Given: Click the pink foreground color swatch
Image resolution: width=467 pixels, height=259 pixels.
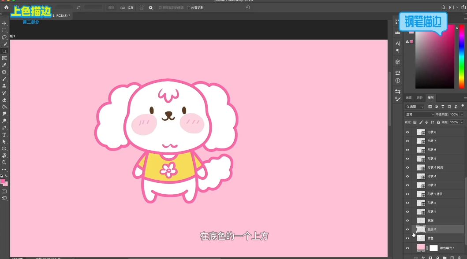Looking at the screenshot, I should pyautogui.click(x=3, y=181).
